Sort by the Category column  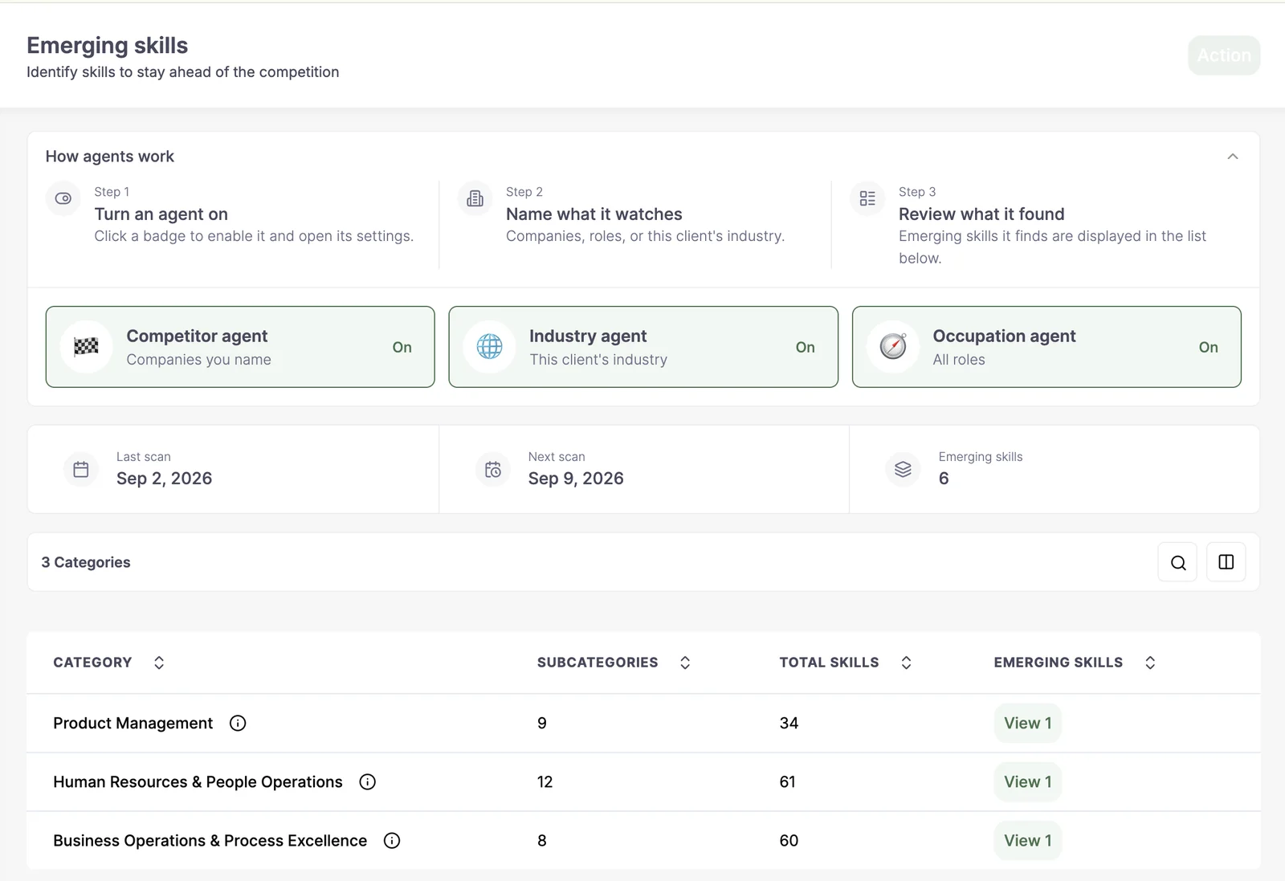pyautogui.click(x=159, y=663)
